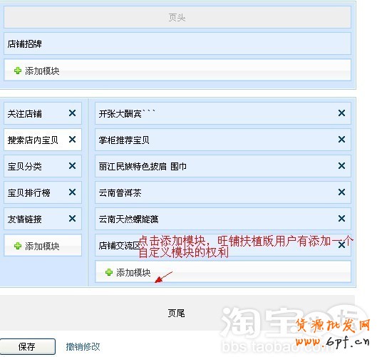Close the 宝贝排行榜 module
Viewport: 377px width, 357px height.
click(72, 192)
